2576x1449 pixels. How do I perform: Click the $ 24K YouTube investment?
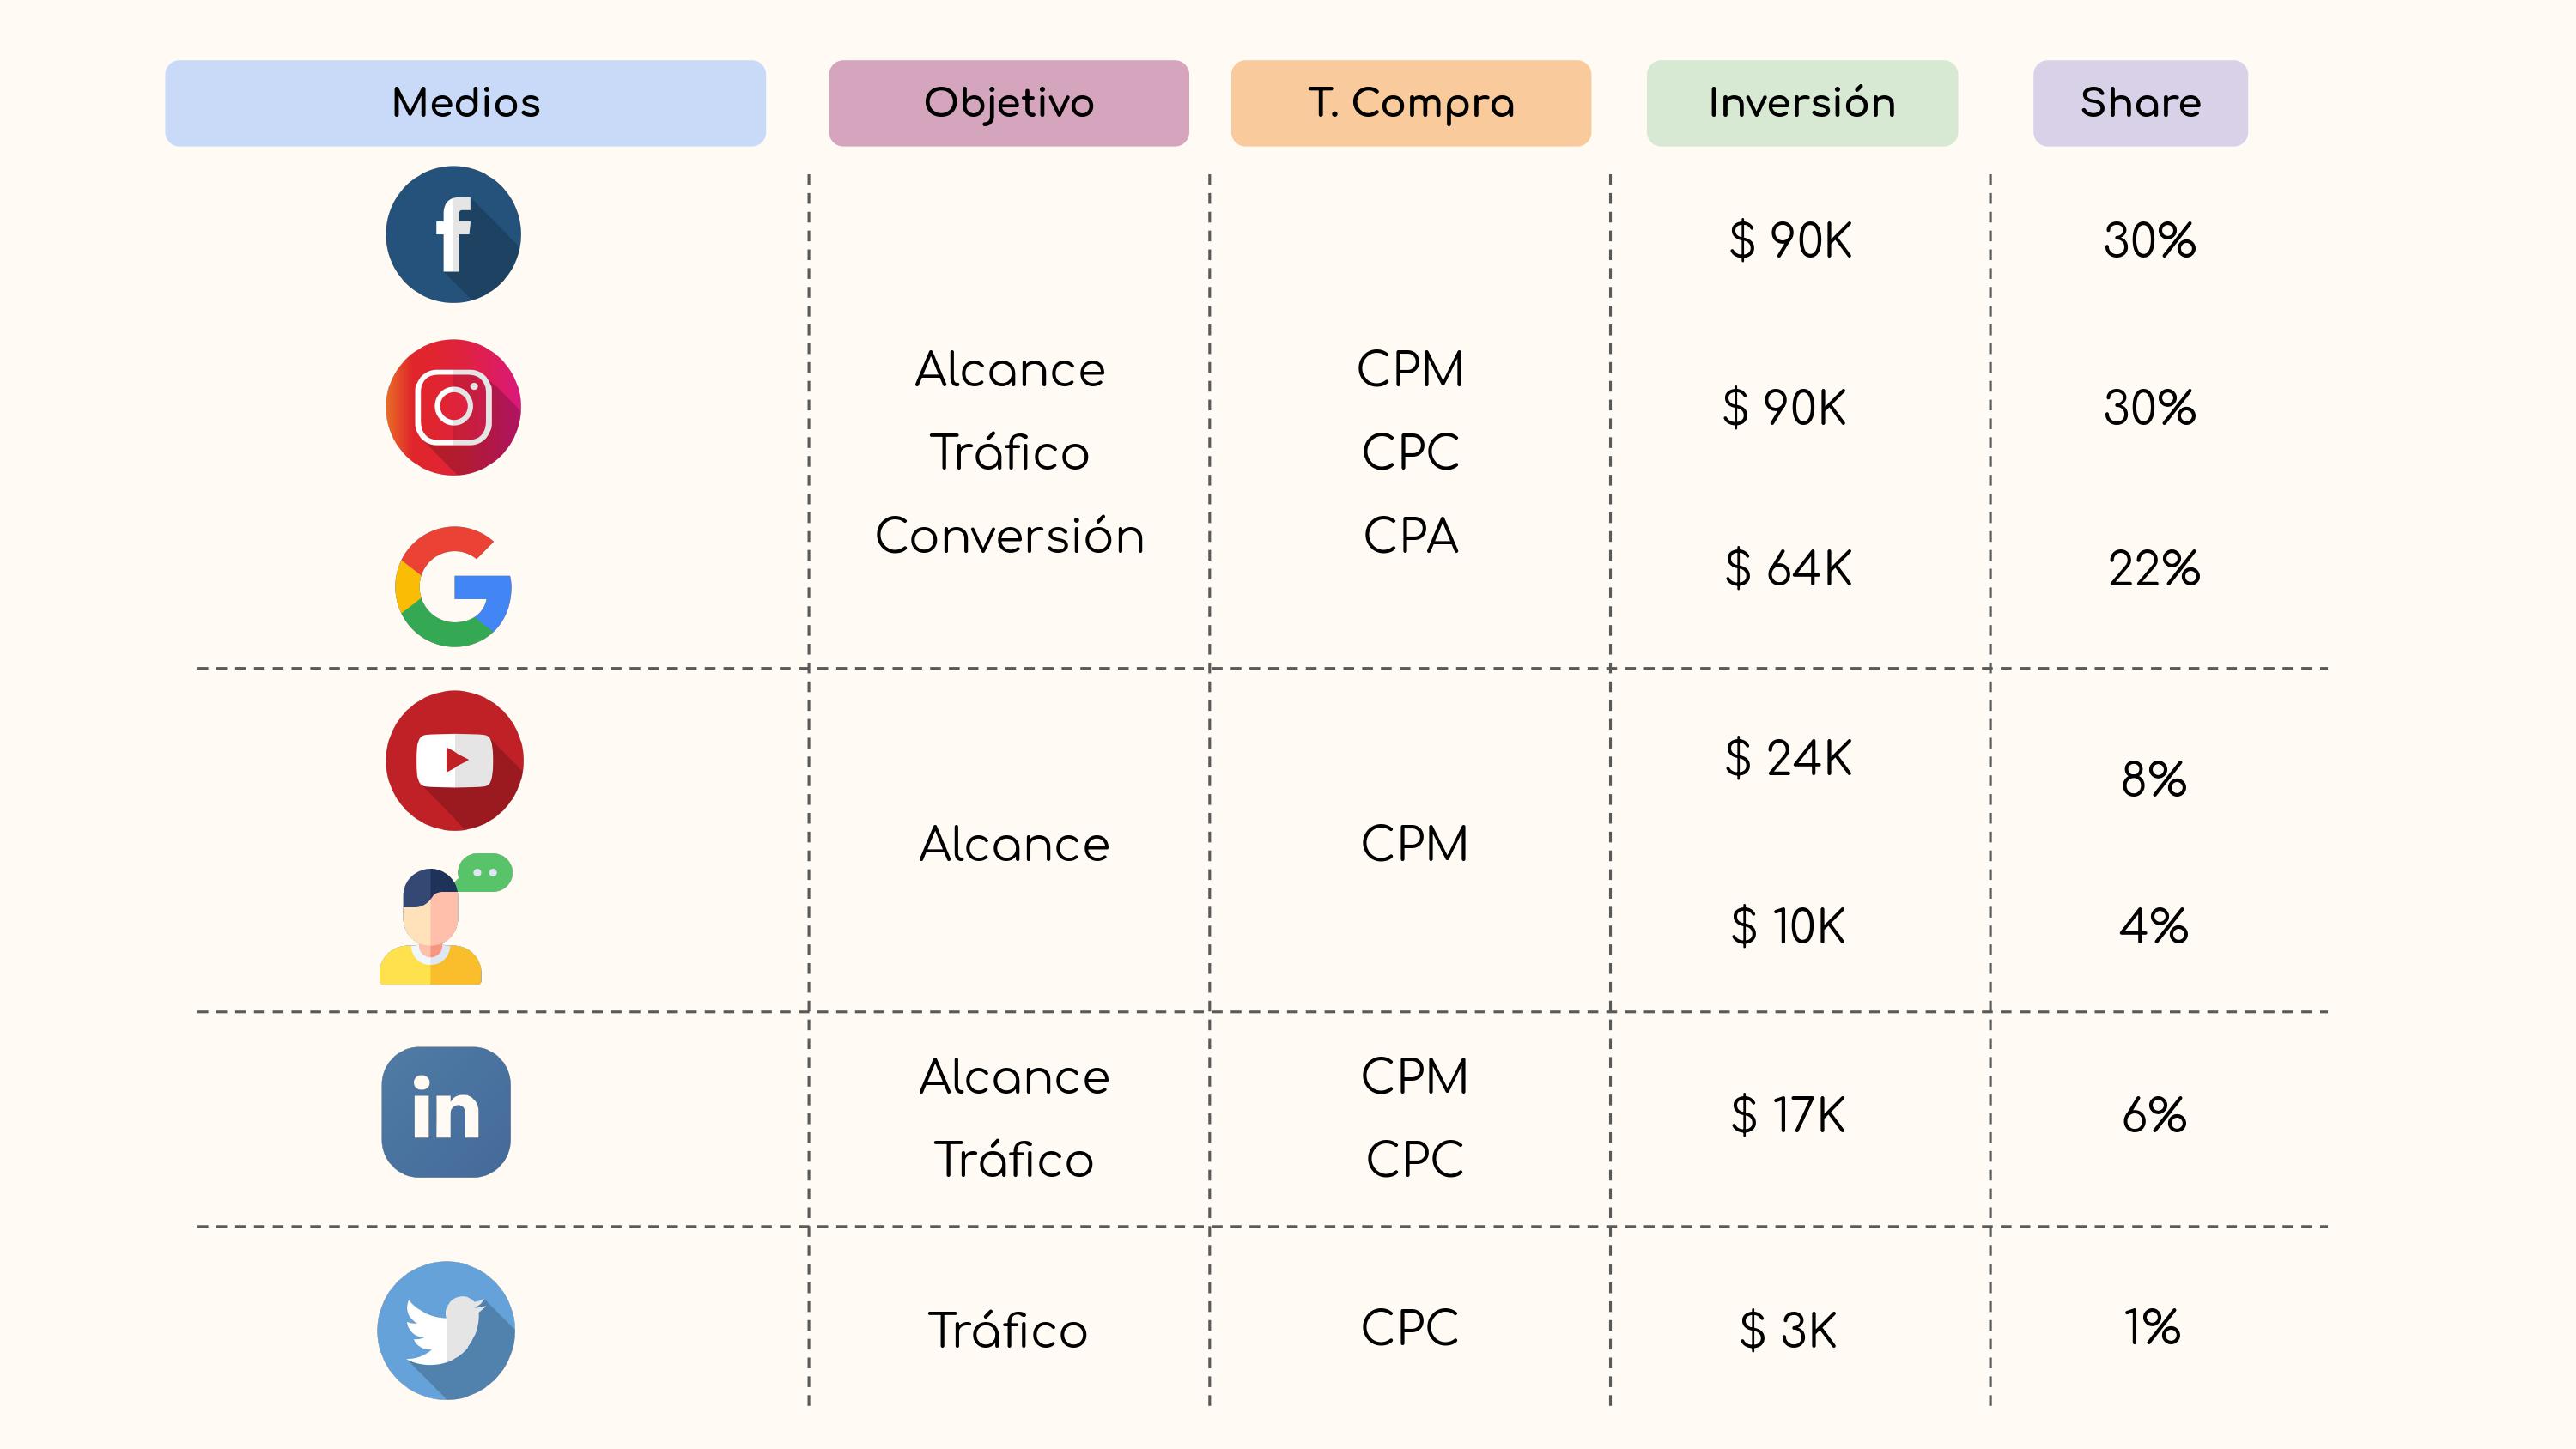tap(1788, 757)
